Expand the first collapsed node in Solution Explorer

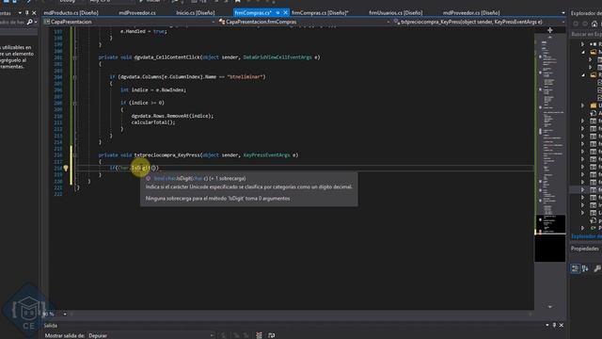583,44
